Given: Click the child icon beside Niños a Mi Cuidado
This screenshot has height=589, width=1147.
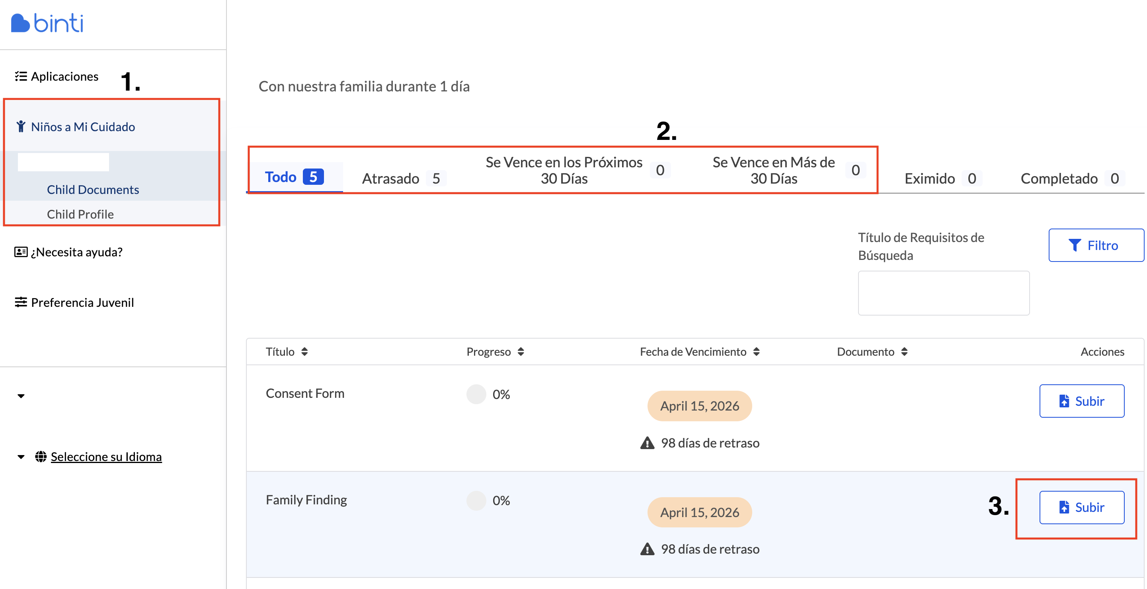Looking at the screenshot, I should (x=20, y=127).
